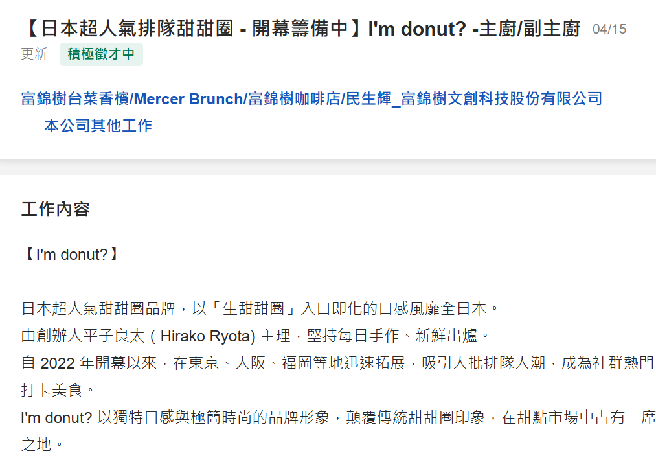The height and width of the screenshot is (460, 656).
Task: Click the 04/15 update date
Action: coord(609,29)
